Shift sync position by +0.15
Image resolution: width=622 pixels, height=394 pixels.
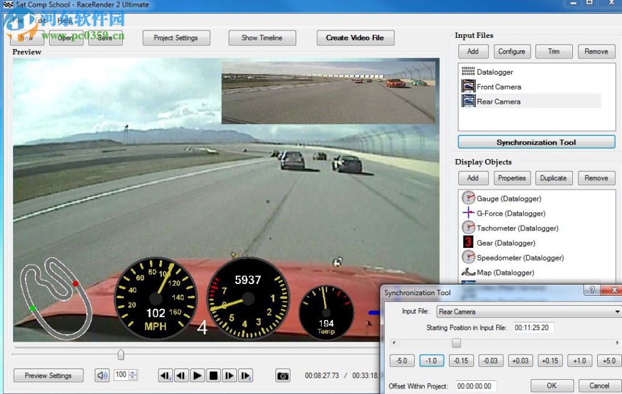550,360
